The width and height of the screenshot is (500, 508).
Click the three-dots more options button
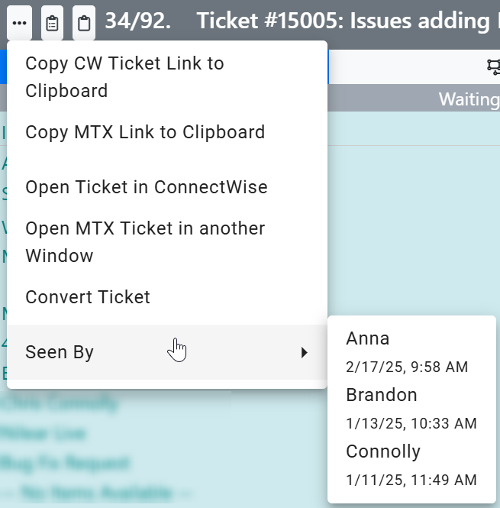(x=20, y=23)
